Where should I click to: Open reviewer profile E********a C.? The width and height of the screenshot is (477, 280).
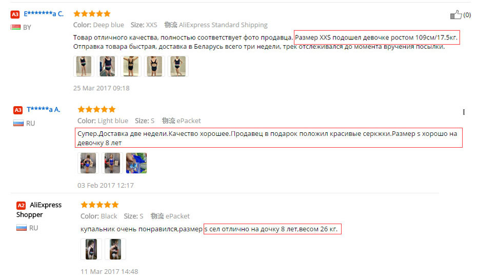tap(44, 14)
